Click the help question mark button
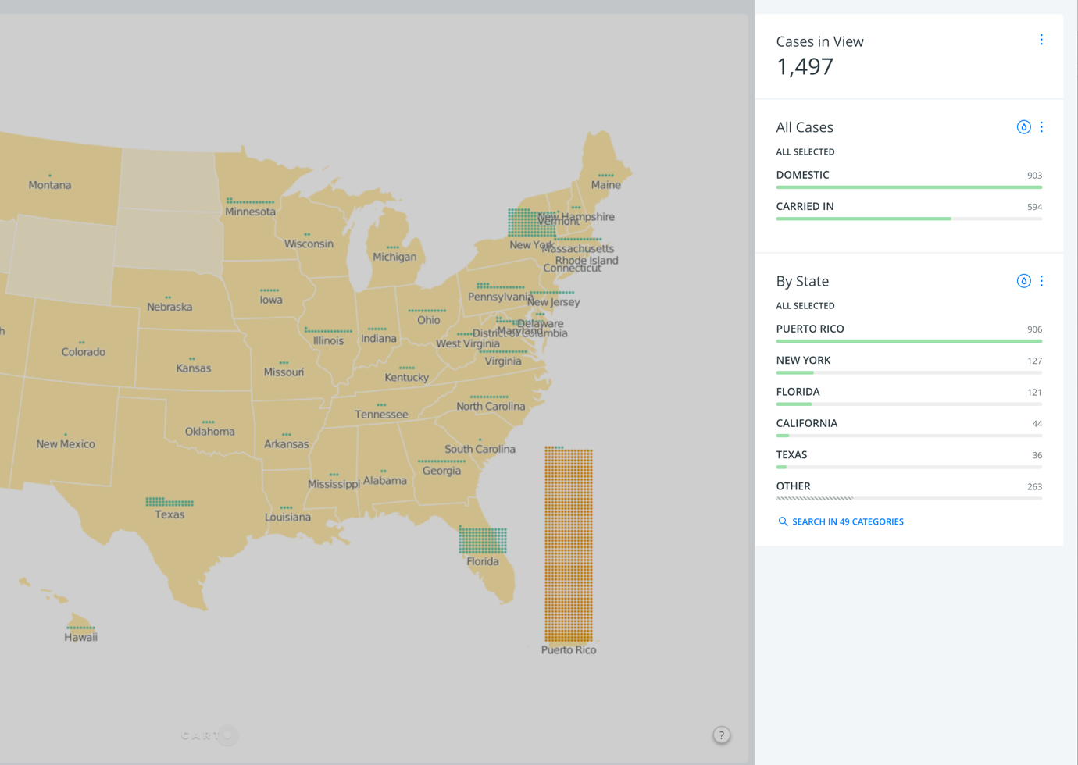 click(721, 735)
